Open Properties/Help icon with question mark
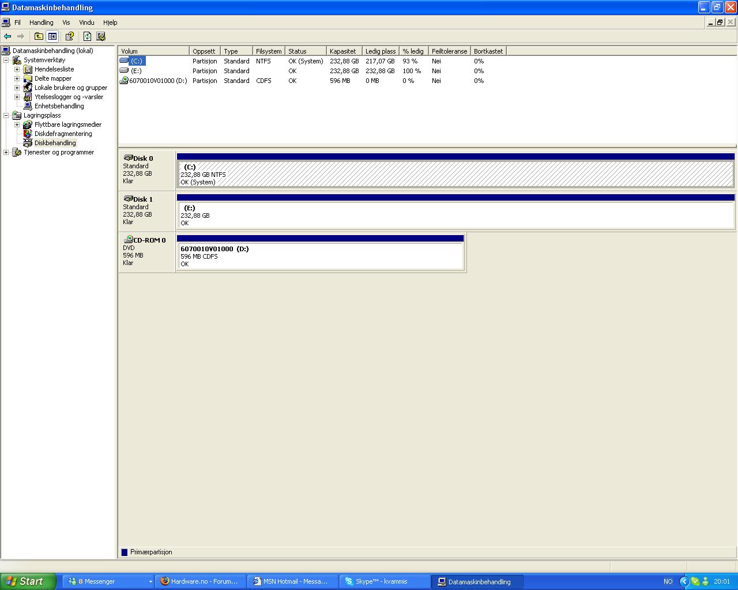The image size is (738, 590). 70,36
